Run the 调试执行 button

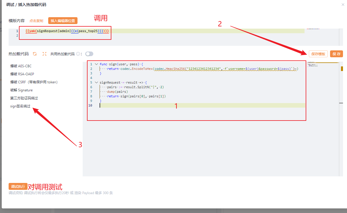click(18, 186)
